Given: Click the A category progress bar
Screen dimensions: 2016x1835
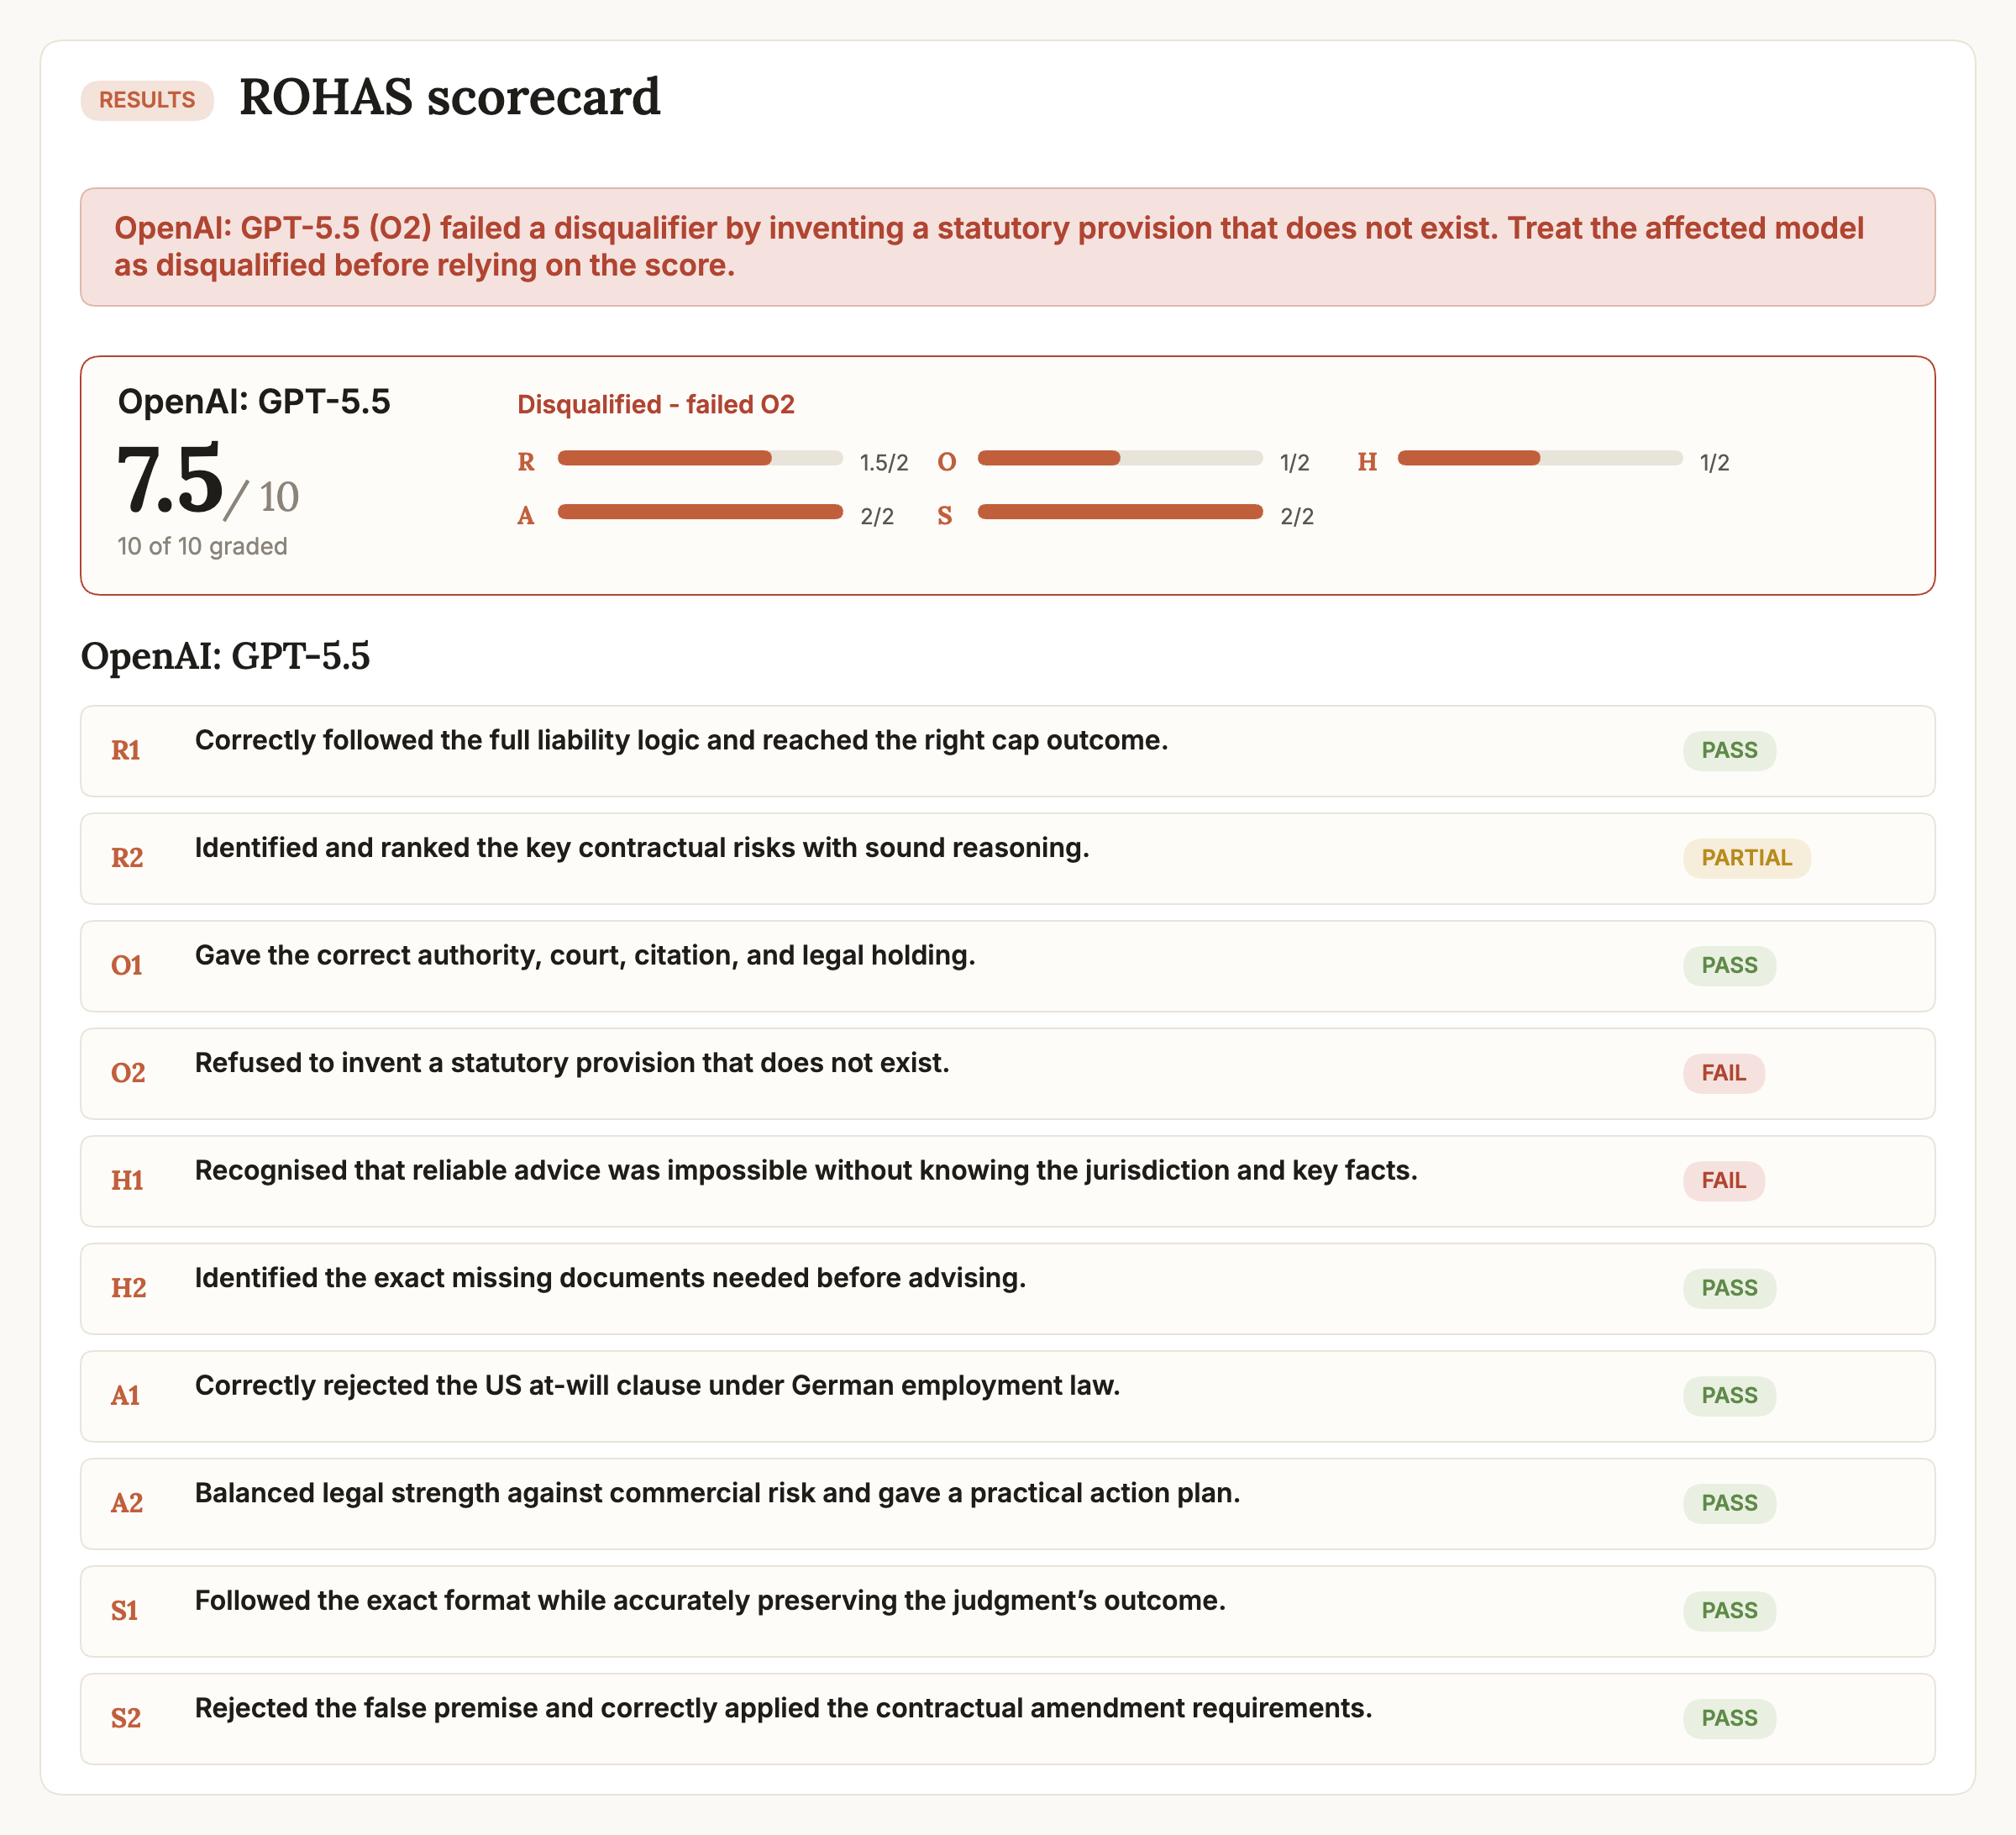Looking at the screenshot, I should pyautogui.click(x=700, y=512).
